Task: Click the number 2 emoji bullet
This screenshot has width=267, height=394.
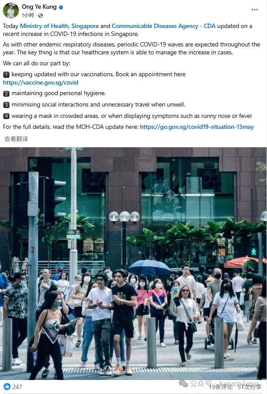Action: (x=6, y=93)
